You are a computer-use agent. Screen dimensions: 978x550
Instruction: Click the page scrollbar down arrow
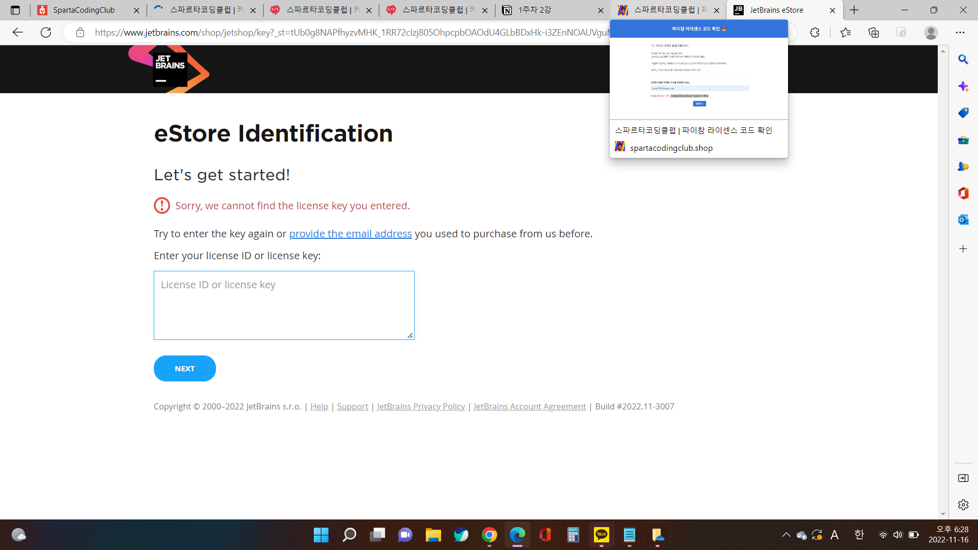point(943,514)
